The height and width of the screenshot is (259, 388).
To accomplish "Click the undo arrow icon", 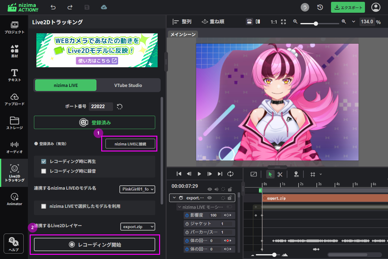I will click(x=53, y=7).
